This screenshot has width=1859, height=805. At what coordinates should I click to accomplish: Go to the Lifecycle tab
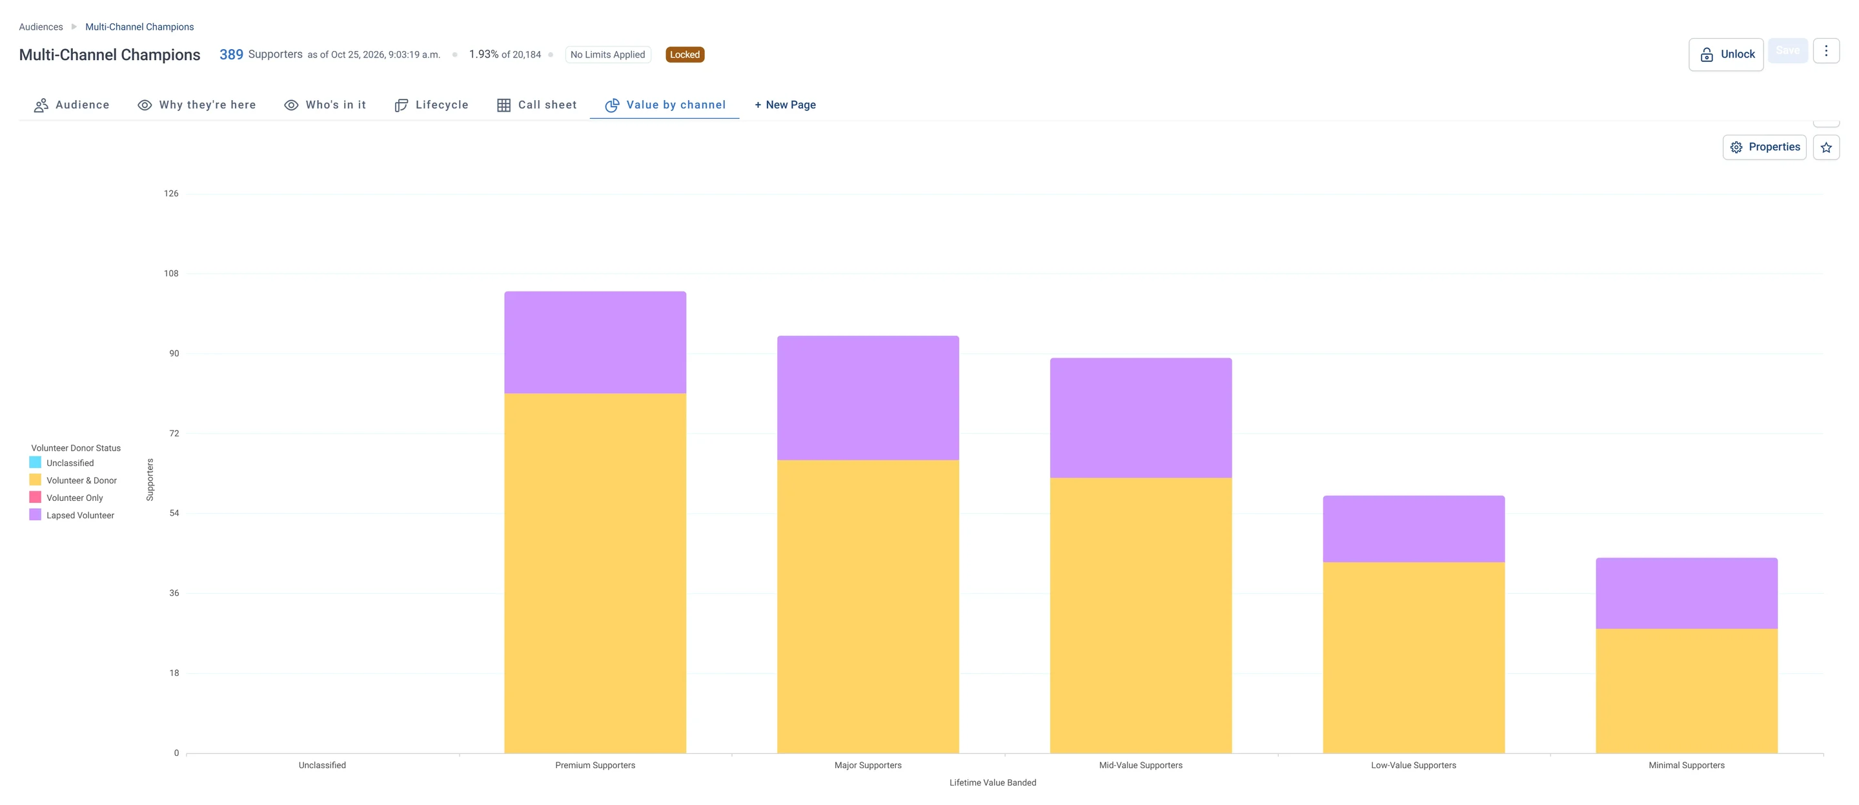point(432,105)
